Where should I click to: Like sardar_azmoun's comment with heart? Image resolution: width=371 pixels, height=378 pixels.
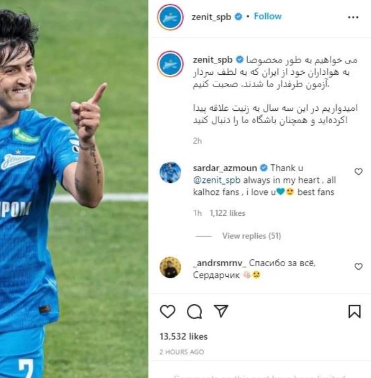pyautogui.click(x=358, y=172)
